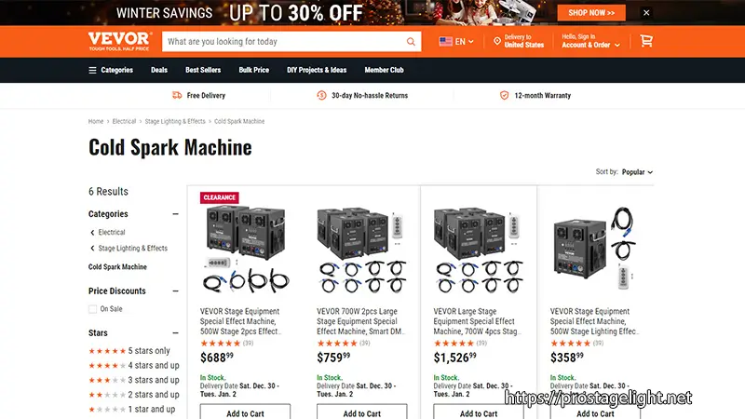Click the VEVOR logo
The image size is (745, 419).
120,41
